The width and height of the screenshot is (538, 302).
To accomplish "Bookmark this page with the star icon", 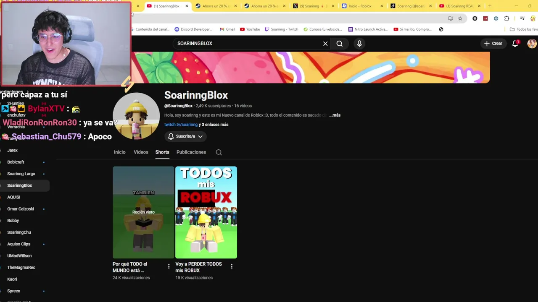I will [x=460, y=18].
